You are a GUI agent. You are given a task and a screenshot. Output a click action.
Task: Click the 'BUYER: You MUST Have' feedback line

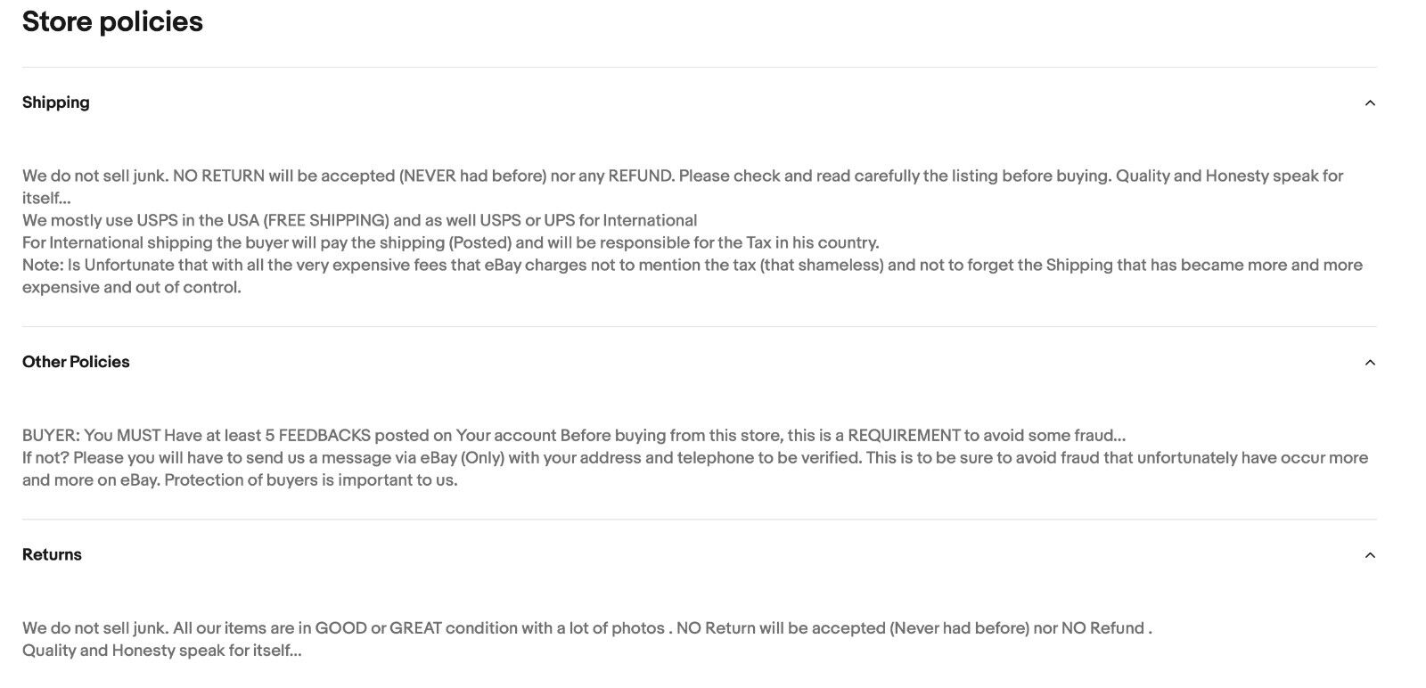pyautogui.click(x=574, y=435)
